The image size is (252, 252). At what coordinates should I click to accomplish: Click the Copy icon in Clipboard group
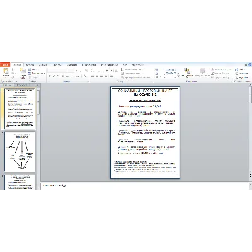tap(13, 73)
